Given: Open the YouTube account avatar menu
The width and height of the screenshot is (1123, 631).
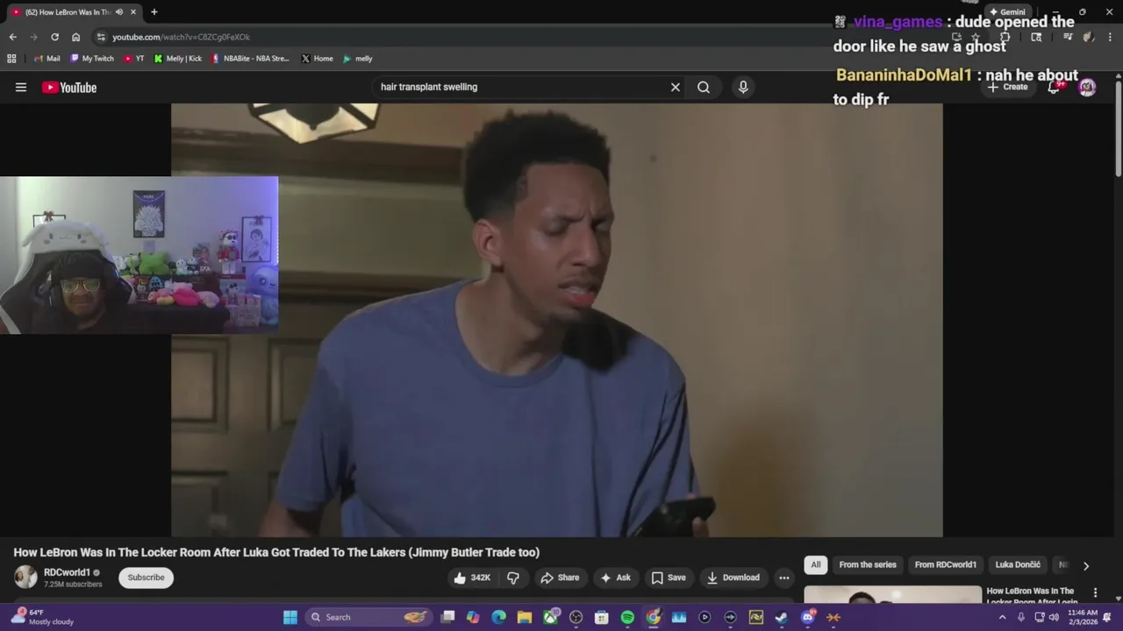Looking at the screenshot, I should tap(1087, 87).
